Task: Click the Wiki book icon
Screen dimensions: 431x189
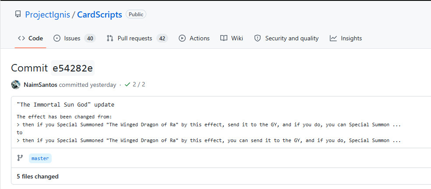Action: click(x=224, y=38)
